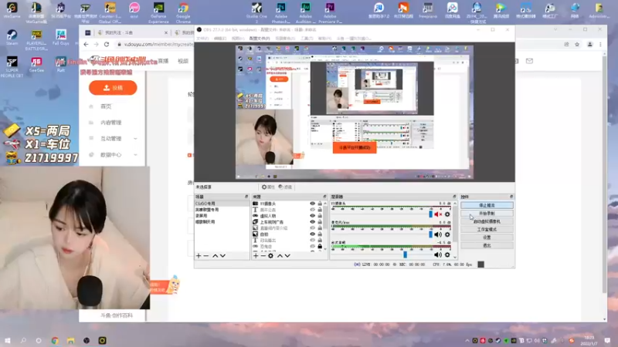Image resolution: width=618 pixels, height=347 pixels.
Task: Add a new scene with the plus icon
Action: 199,256
